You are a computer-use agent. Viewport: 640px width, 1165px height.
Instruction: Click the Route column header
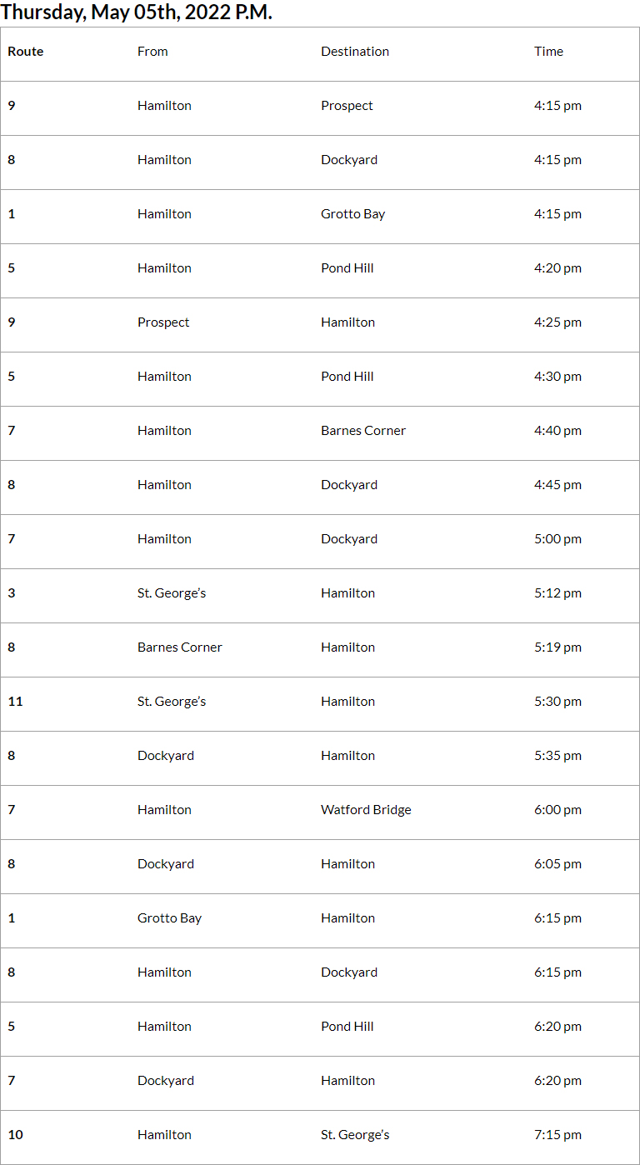(x=26, y=52)
